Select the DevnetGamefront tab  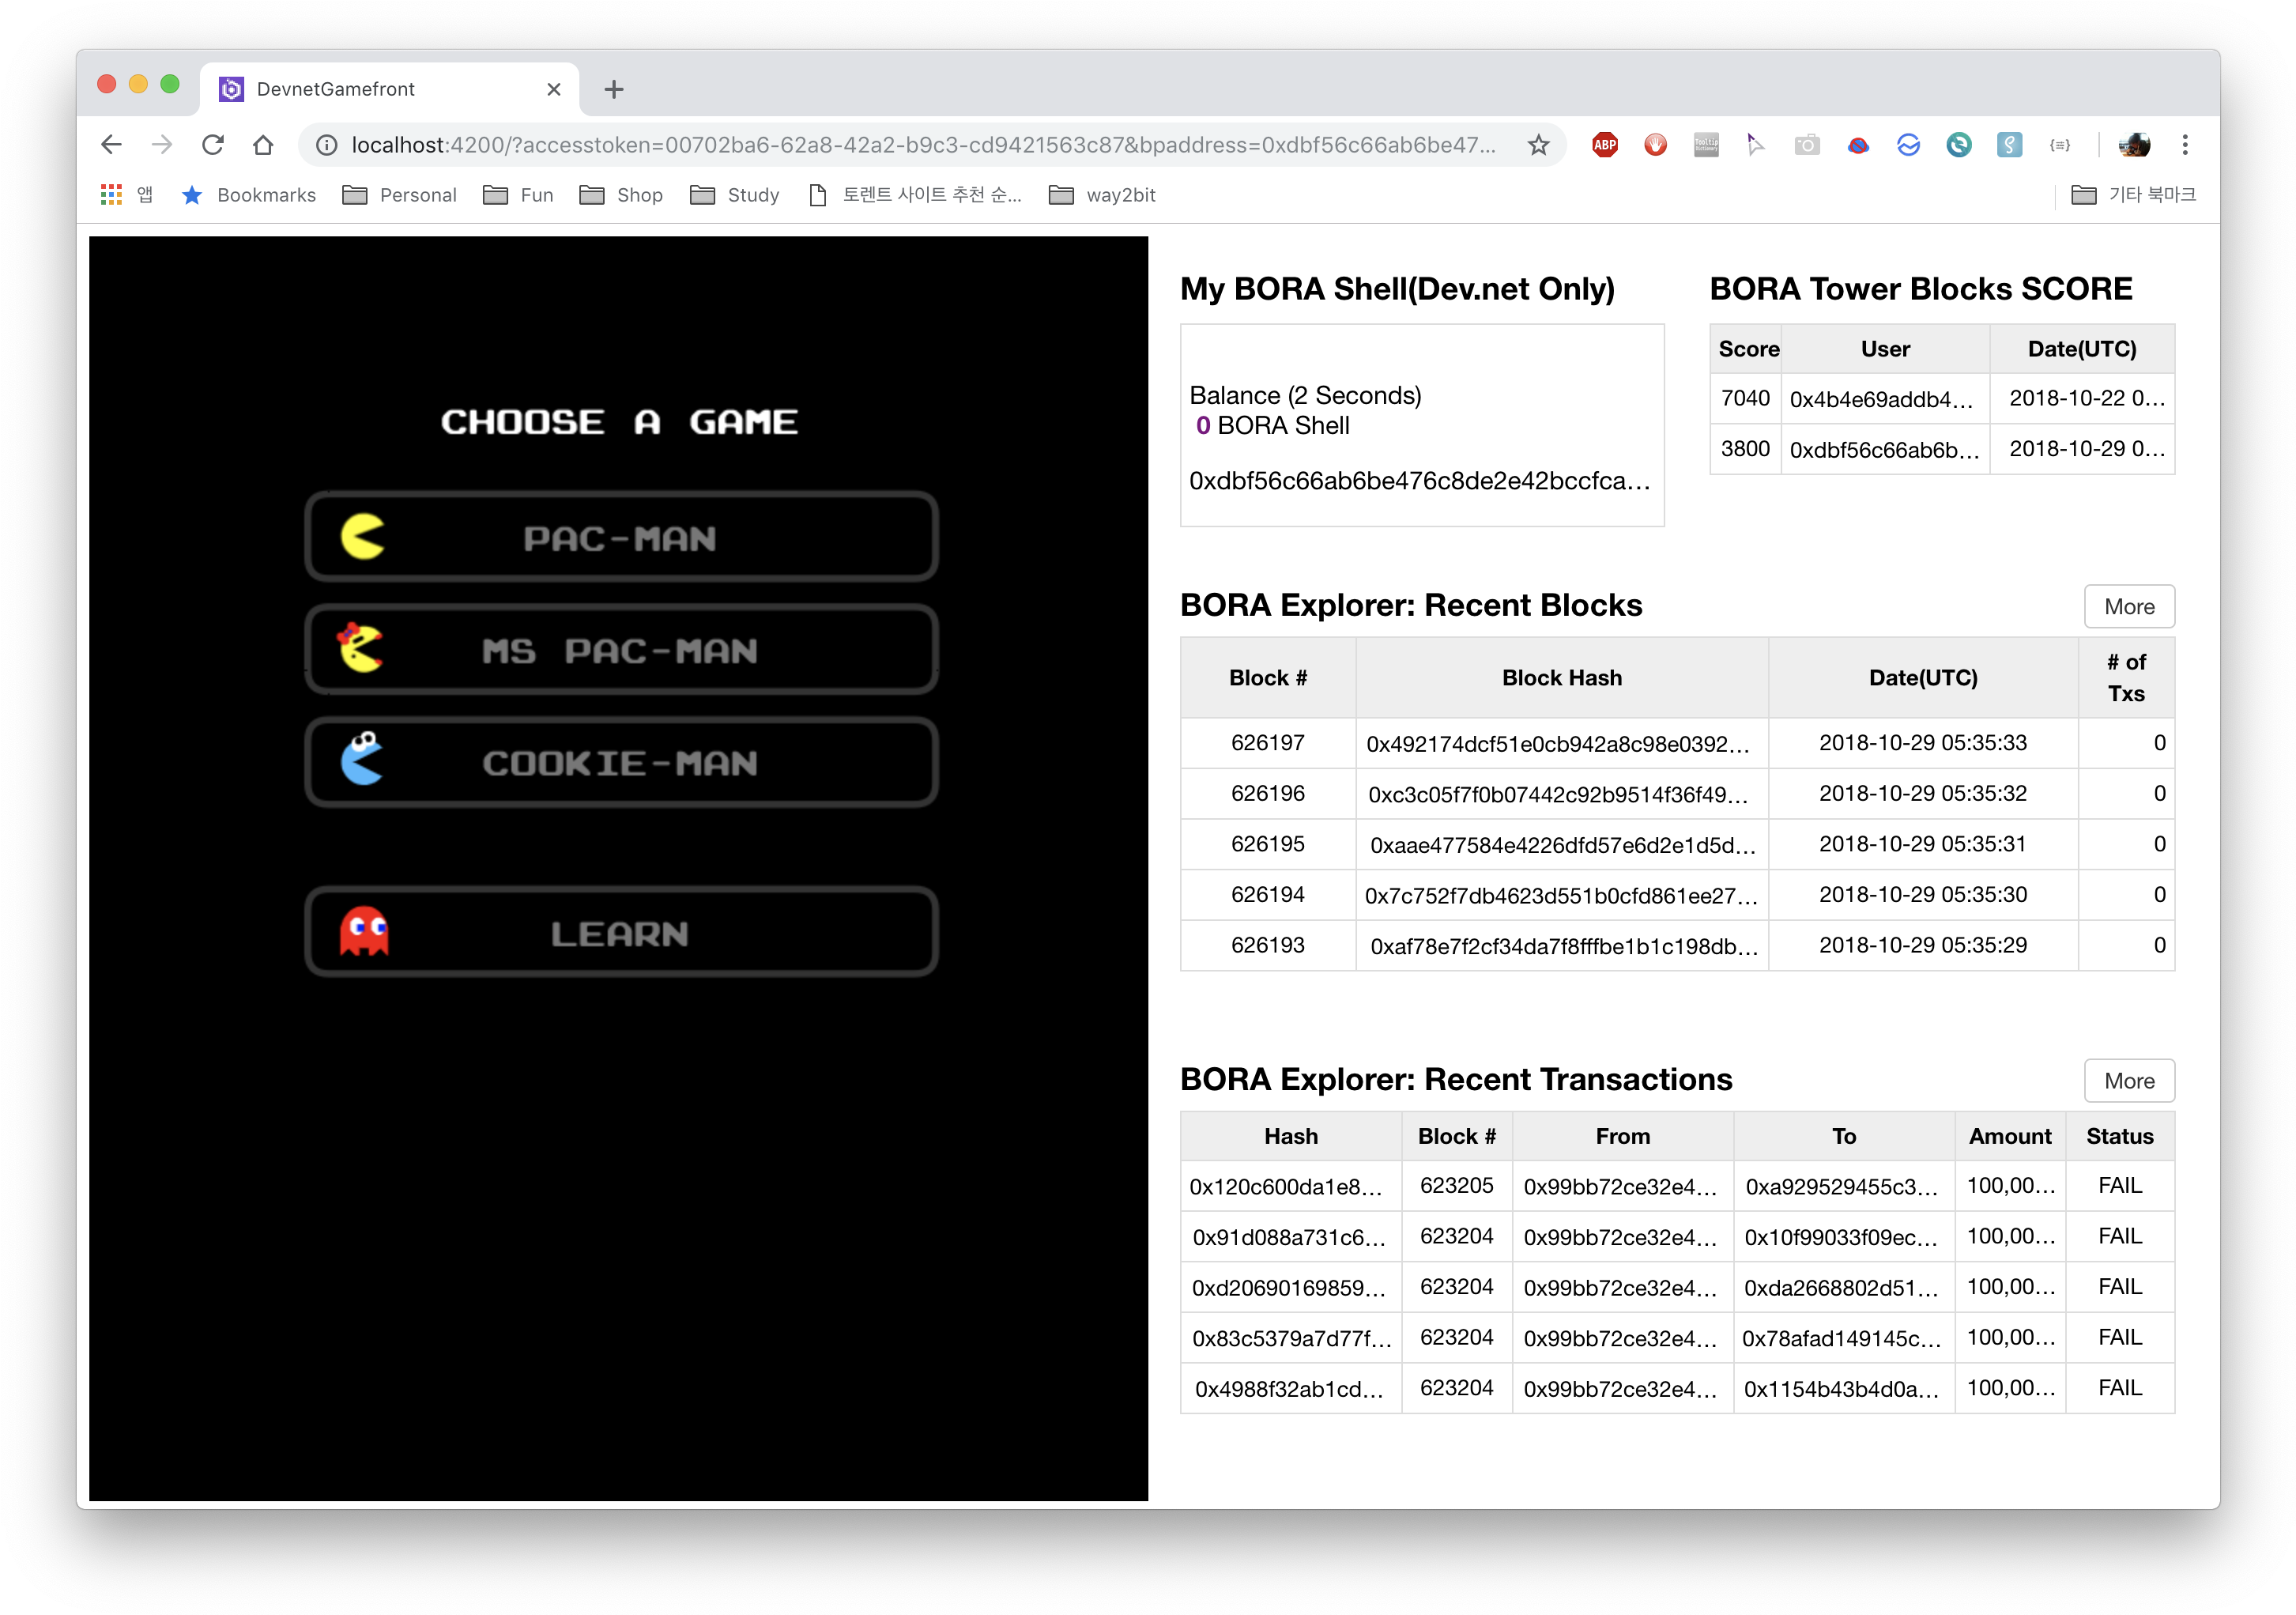pyautogui.click(x=389, y=89)
